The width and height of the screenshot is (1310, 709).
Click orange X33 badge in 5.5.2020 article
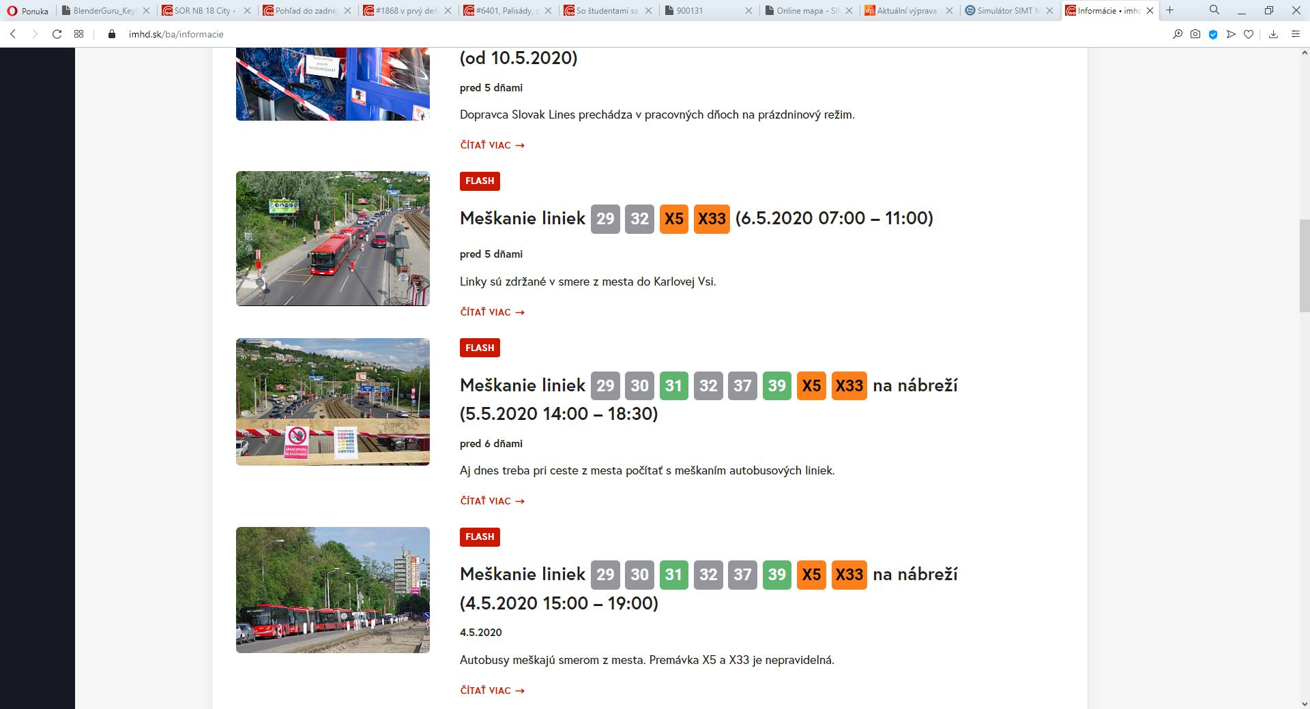click(x=849, y=386)
